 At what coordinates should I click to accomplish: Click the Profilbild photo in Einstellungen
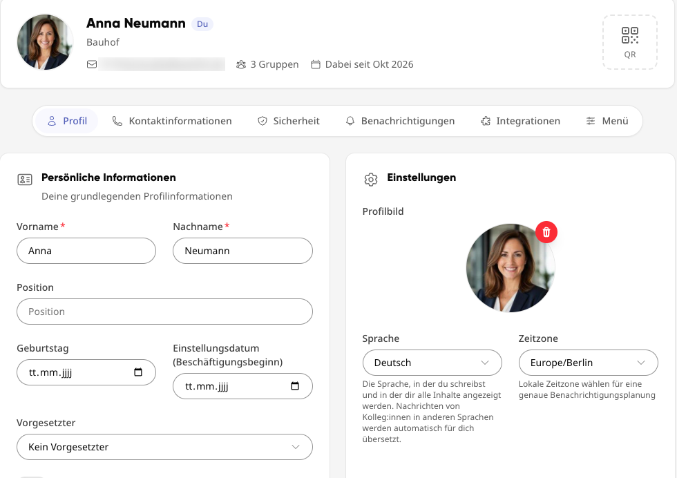[x=511, y=268]
